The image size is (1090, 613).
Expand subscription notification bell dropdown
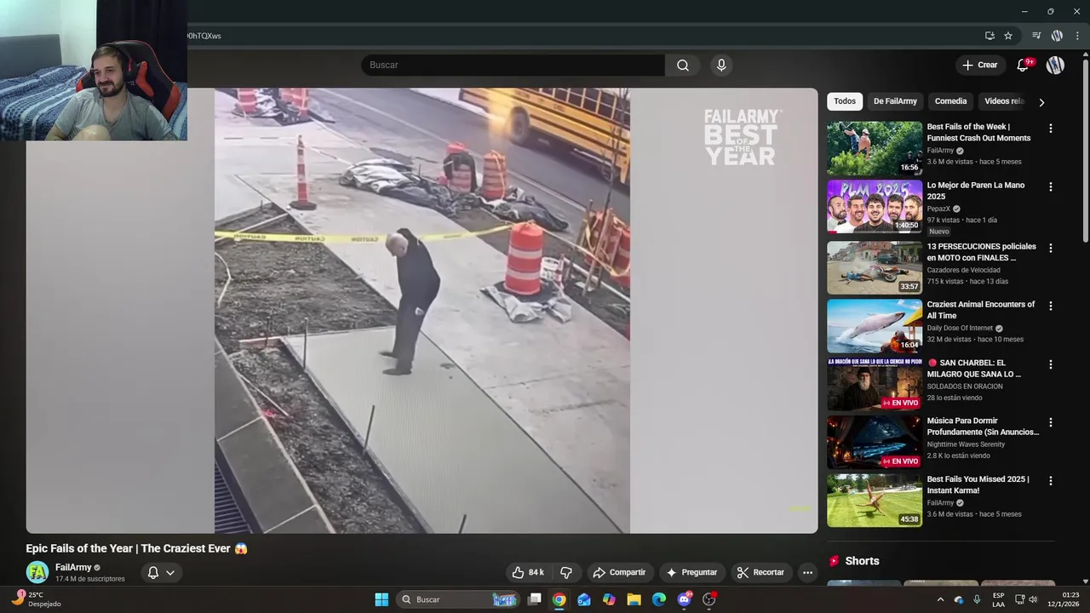point(161,572)
